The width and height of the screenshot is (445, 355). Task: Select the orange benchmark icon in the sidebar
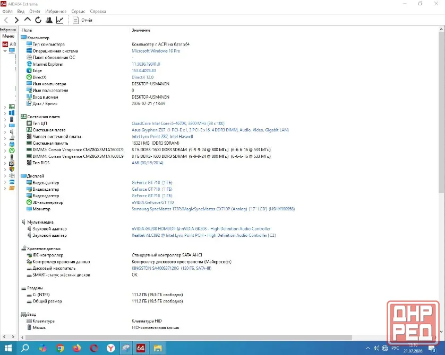pyautogui.click(x=12, y=188)
